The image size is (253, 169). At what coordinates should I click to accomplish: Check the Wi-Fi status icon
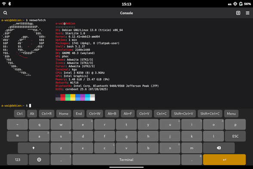pos(4,4)
